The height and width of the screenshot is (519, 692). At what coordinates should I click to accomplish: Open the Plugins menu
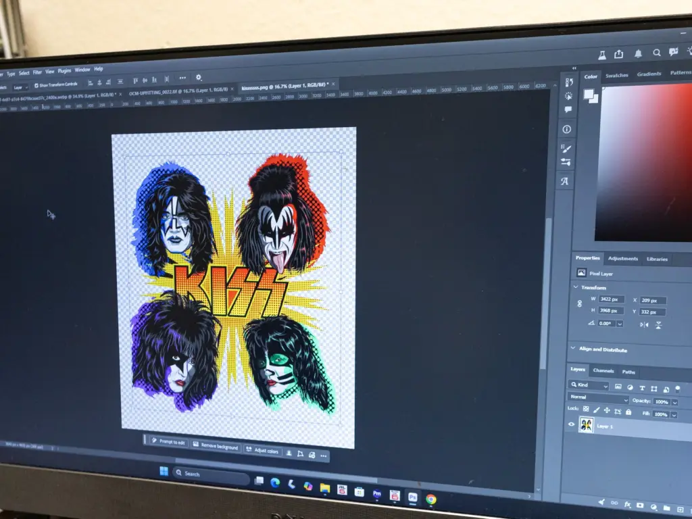click(64, 70)
